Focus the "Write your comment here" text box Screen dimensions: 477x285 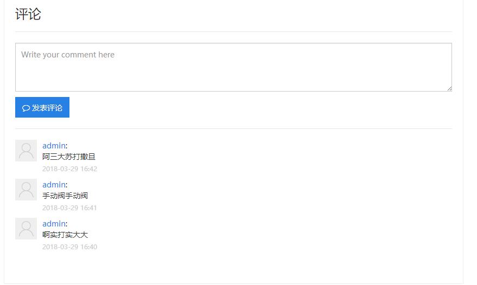click(233, 67)
